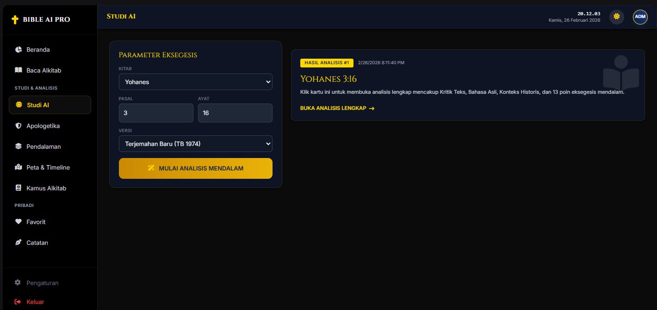Screen dimensions: 657x310
Task: Click the Beranda pie chart icon
Action: pos(19,49)
